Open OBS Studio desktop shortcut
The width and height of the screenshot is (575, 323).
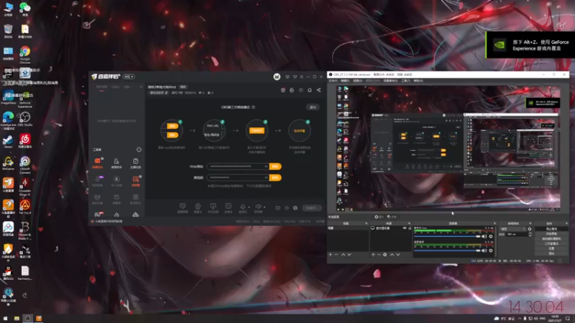coord(25,119)
